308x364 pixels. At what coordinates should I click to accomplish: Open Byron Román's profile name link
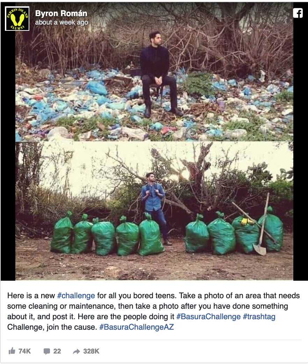(x=61, y=13)
